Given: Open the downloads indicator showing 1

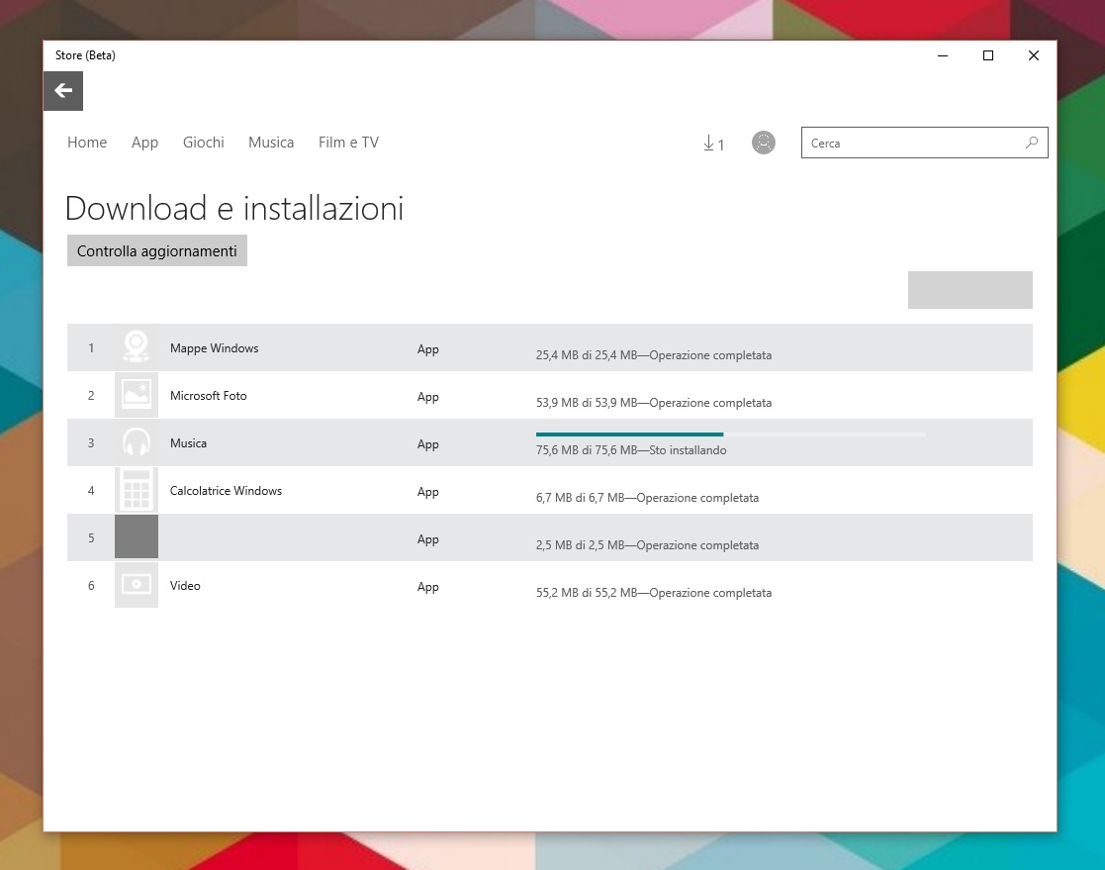Looking at the screenshot, I should point(713,144).
